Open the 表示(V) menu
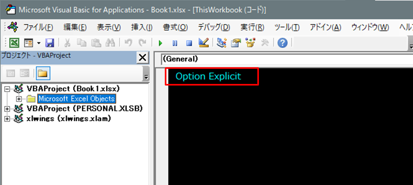Viewport: 413px width, 185px height. tap(109, 27)
